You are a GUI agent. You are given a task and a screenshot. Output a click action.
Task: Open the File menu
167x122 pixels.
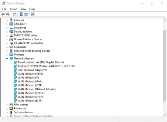4,9
